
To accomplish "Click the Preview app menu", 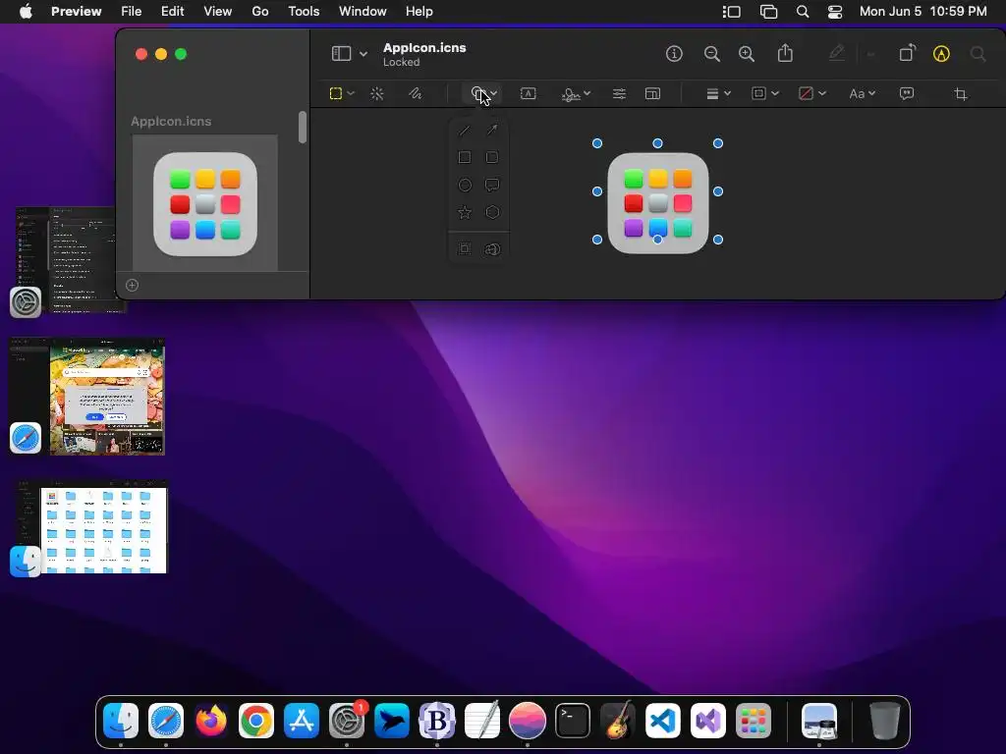I will pos(76,12).
